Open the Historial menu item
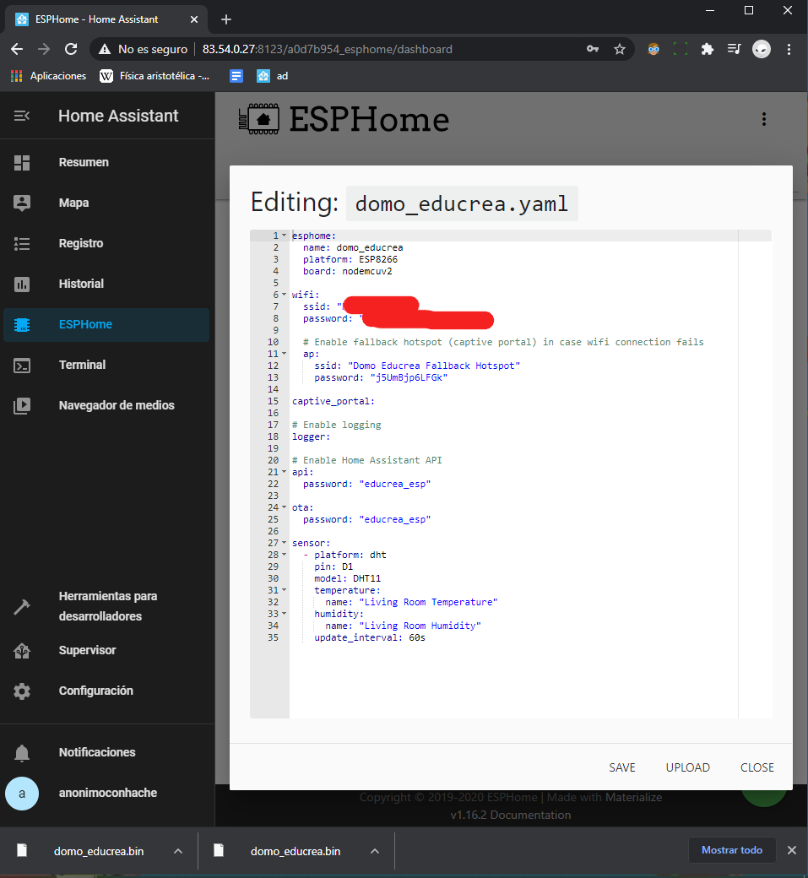Screen dimensions: 808x878 (x=106, y=284)
